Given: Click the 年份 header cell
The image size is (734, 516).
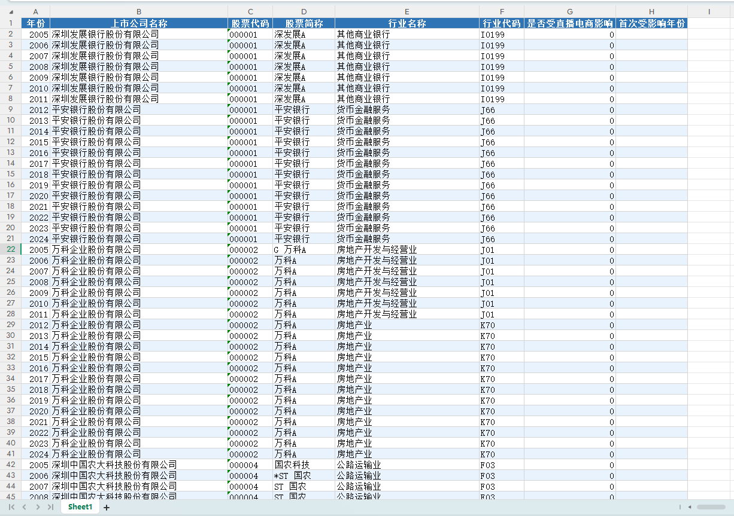Looking at the screenshot, I should [x=36, y=23].
